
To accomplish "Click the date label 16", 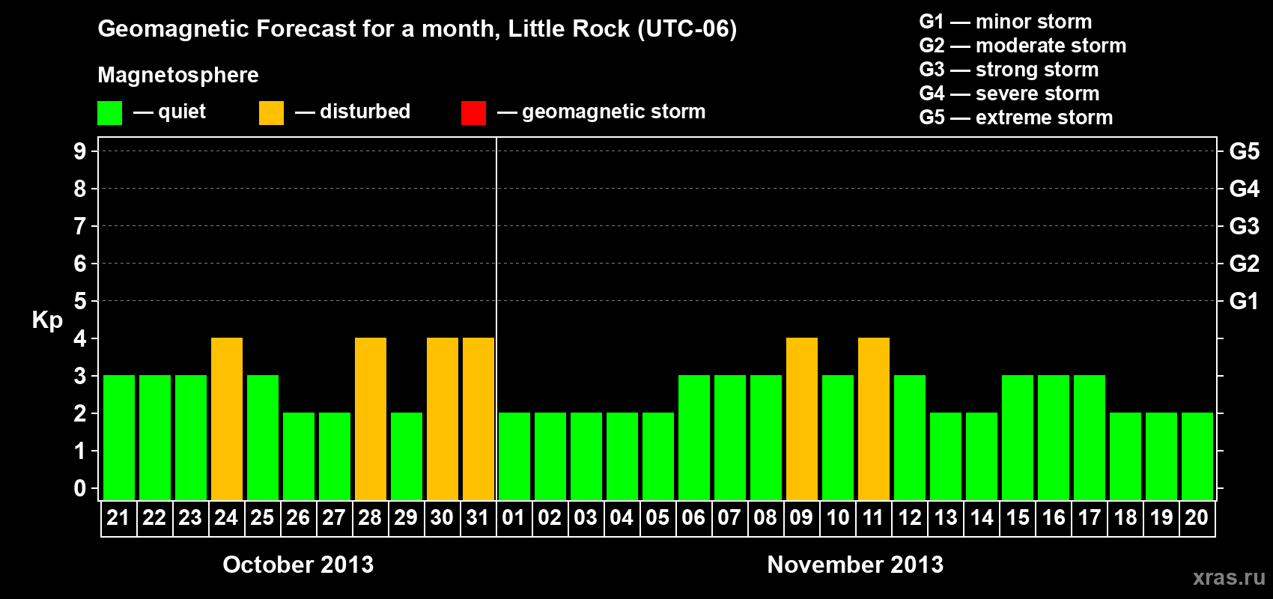I will pyautogui.click(x=1053, y=517).
